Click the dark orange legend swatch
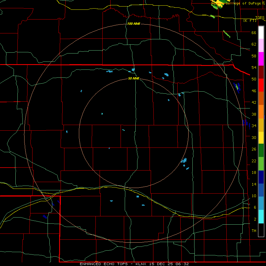This screenshot has height=266, width=266. 261,98
